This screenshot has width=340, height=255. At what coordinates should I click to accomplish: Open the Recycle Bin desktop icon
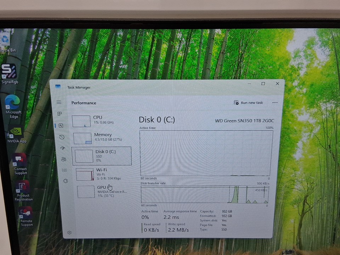click(x=6, y=42)
